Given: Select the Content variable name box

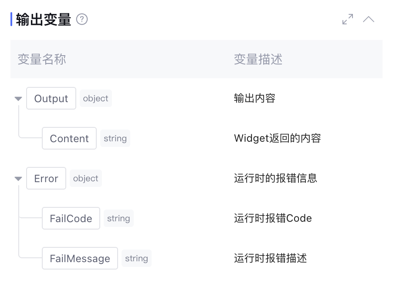Looking at the screenshot, I should tap(69, 139).
